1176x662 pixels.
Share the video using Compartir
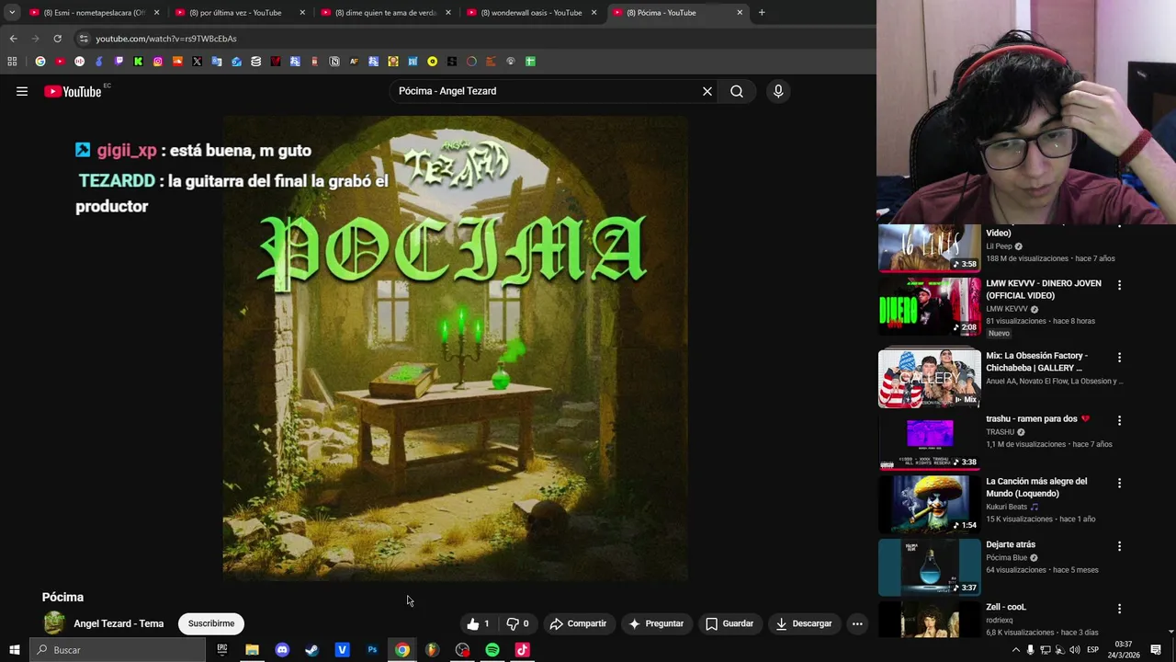[x=578, y=623]
